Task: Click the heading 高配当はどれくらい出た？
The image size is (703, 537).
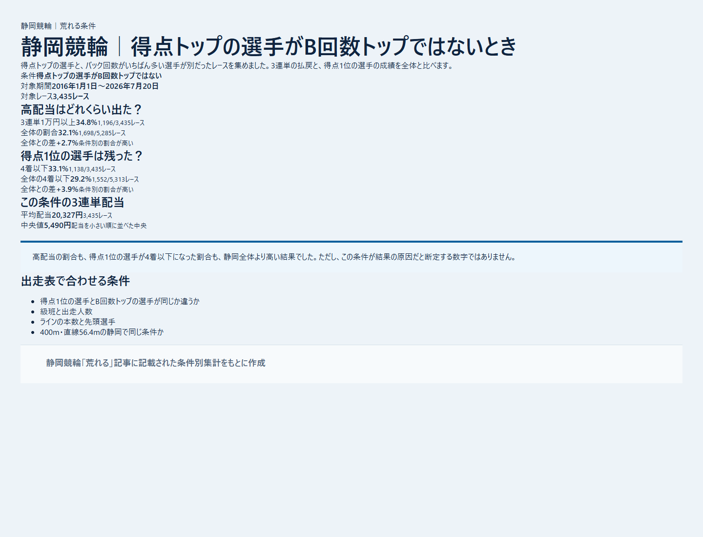Action: pos(82,109)
